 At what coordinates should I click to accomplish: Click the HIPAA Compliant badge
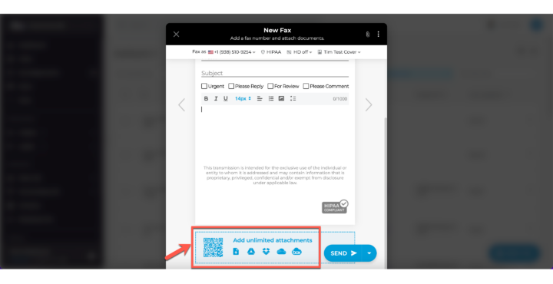point(335,206)
